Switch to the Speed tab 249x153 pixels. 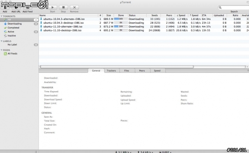(157, 71)
